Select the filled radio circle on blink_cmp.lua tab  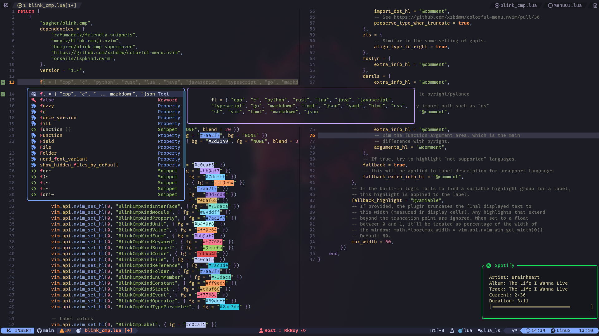(x=497, y=5)
